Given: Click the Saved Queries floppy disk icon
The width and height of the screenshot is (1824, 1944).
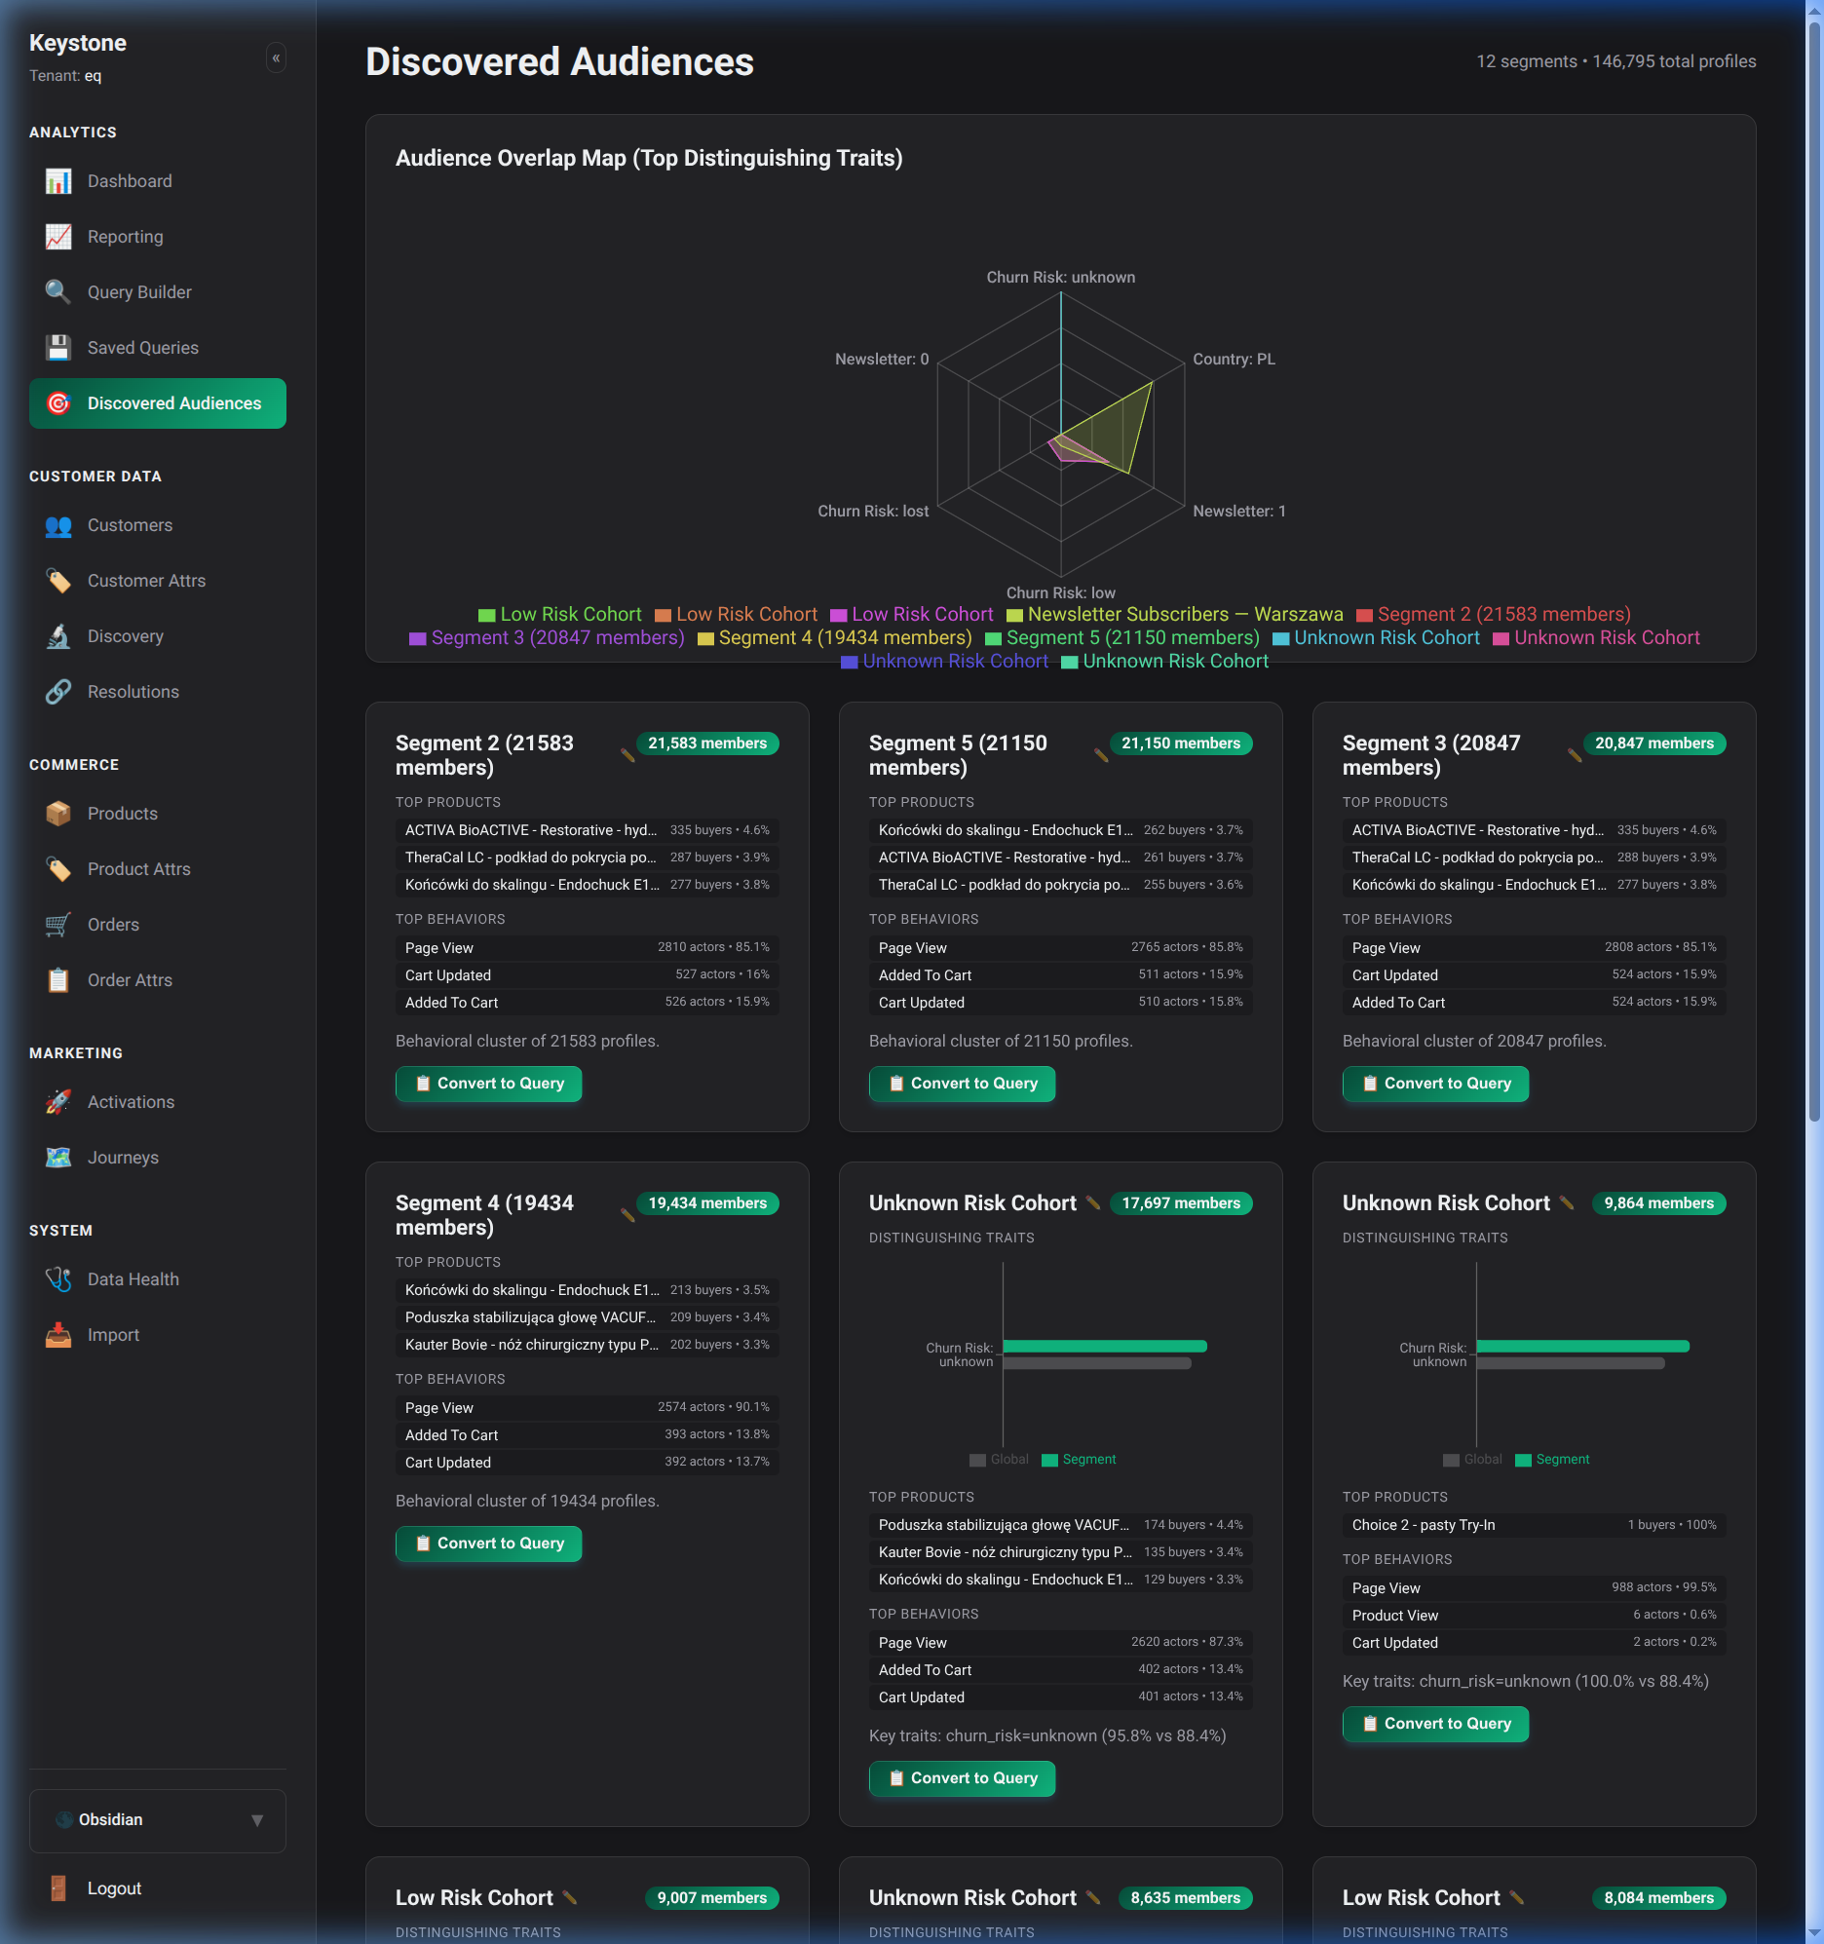Looking at the screenshot, I should click(58, 348).
